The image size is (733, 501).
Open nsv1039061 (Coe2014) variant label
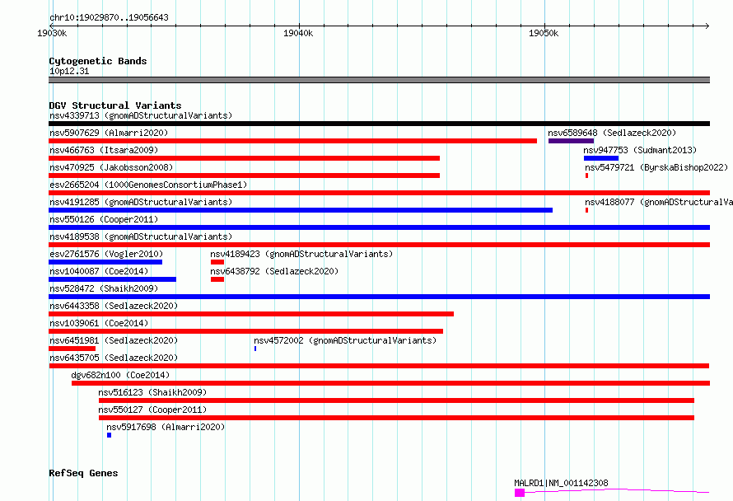(99, 323)
